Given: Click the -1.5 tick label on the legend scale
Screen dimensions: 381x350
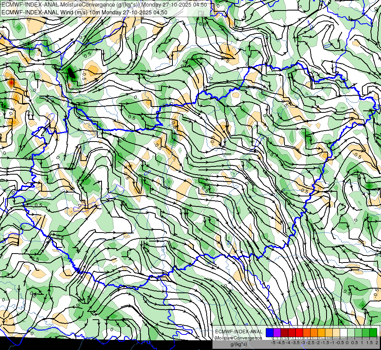Looking at the screenshot, I should [325, 343].
